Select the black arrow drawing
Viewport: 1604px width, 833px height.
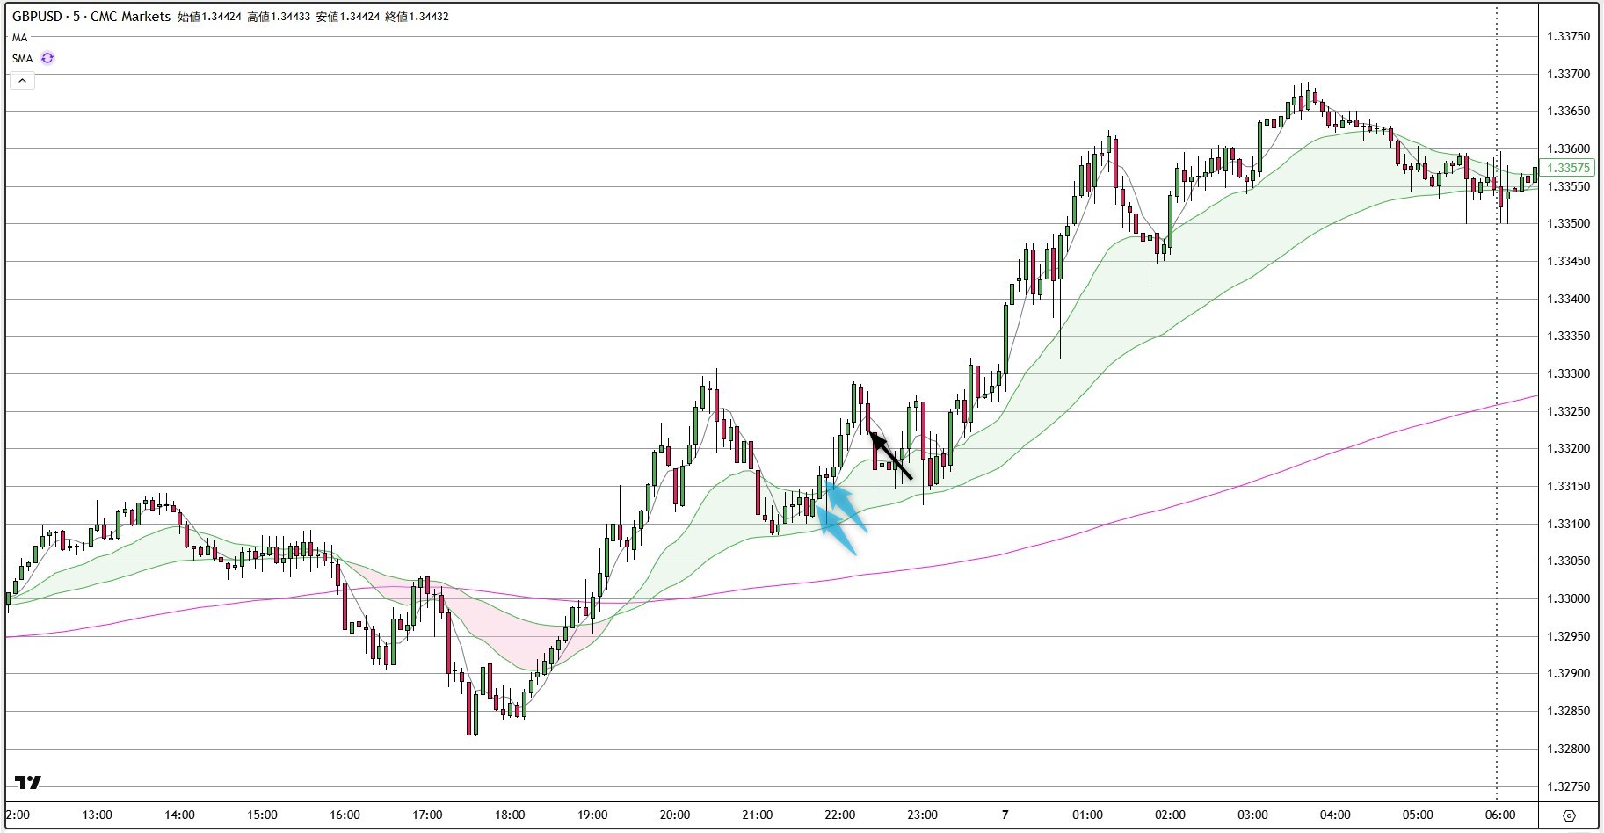tap(889, 455)
